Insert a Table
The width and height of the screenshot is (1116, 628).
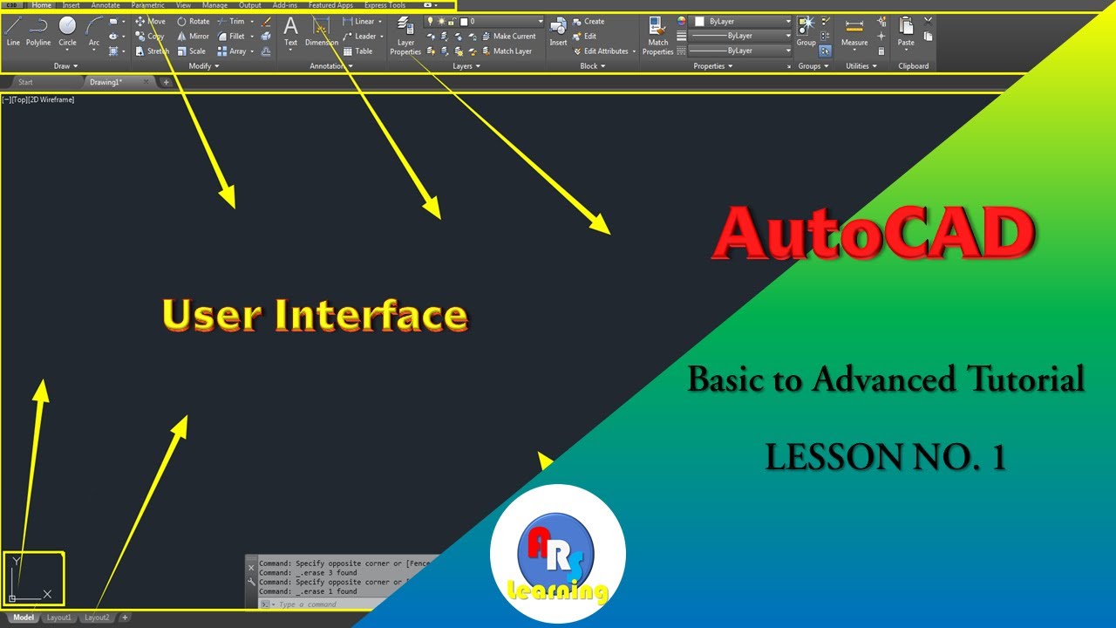point(357,51)
